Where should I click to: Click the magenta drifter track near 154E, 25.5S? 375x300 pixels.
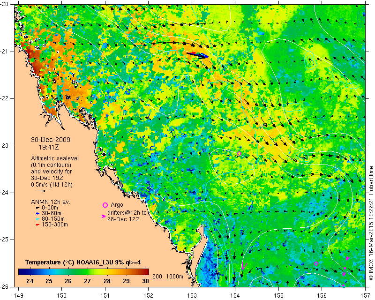pos(244,266)
